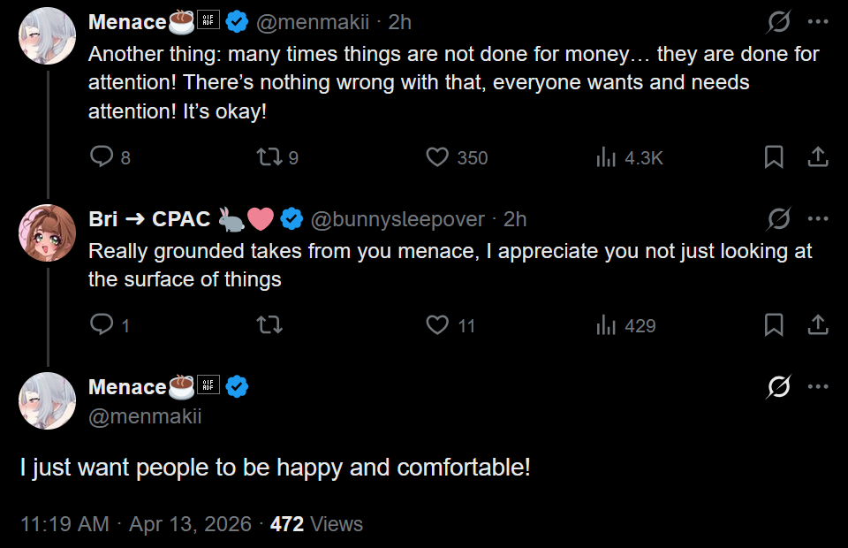View analytics showing 4.3K views
Viewport: 848px width, 548px height.
coord(606,157)
